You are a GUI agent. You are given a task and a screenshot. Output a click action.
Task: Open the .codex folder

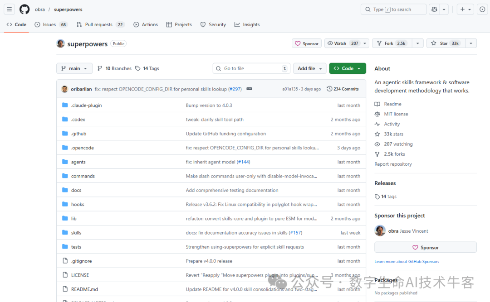78,120
